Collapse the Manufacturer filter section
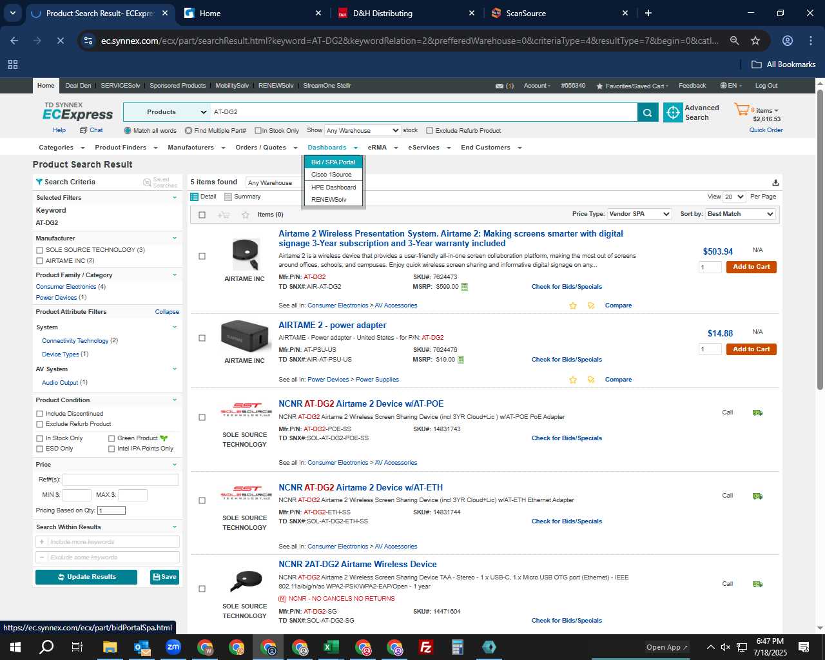The image size is (825, 660). tap(175, 238)
